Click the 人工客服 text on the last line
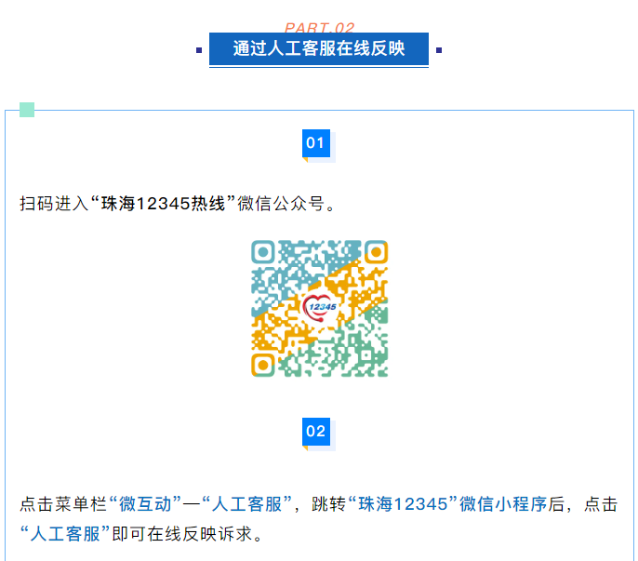Image resolution: width=638 pixels, height=561 pixels. pyautogui.click(x=65, y=535)
